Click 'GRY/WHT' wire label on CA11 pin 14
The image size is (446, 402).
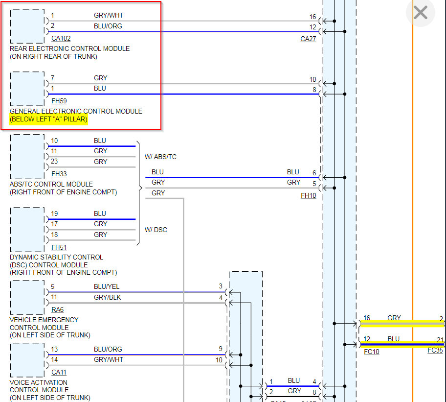[109, 359]
